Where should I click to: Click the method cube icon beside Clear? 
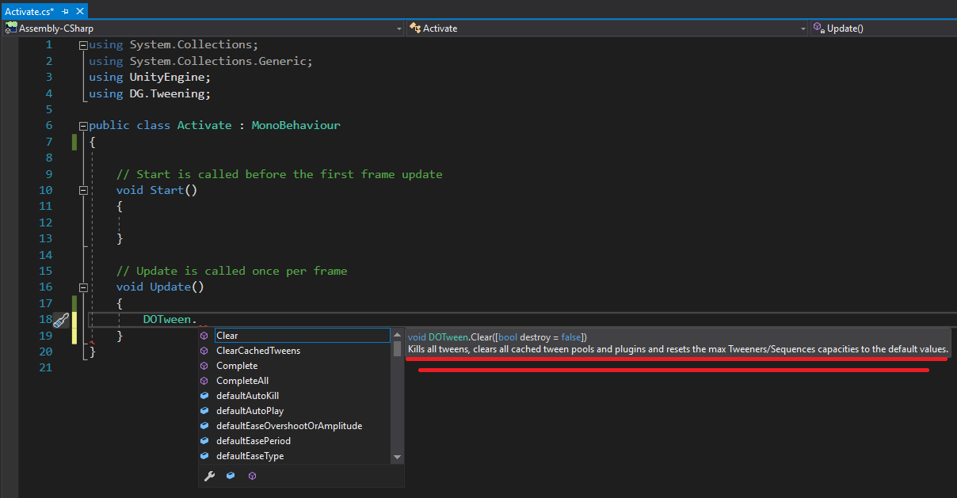(205, 335)
